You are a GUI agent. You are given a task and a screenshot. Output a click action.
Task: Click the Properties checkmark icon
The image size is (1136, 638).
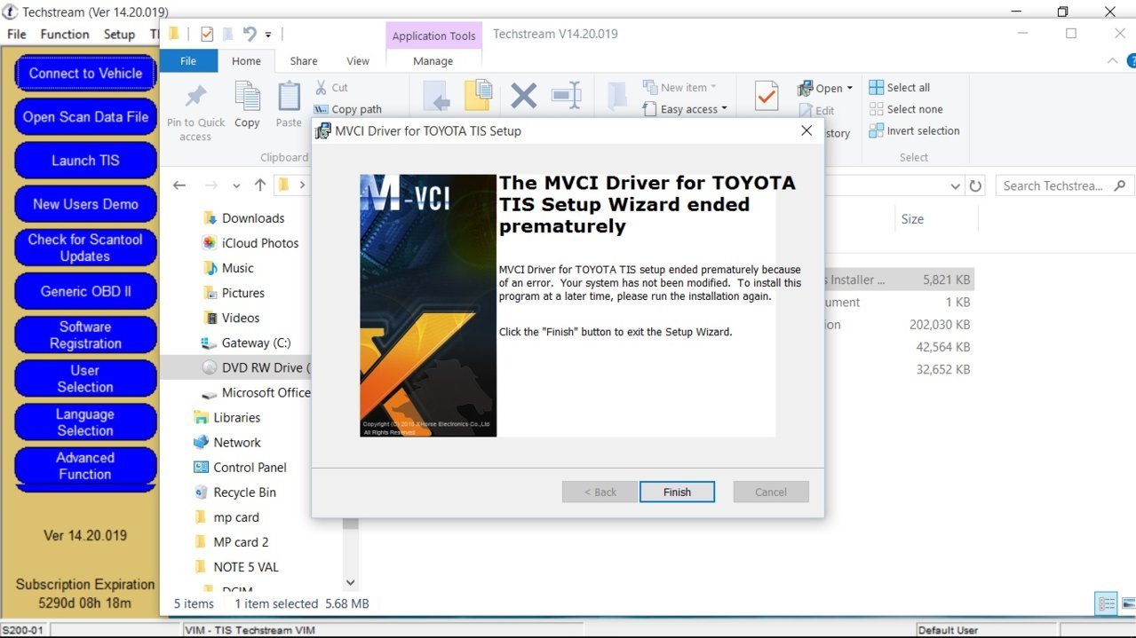coord(766,97)
